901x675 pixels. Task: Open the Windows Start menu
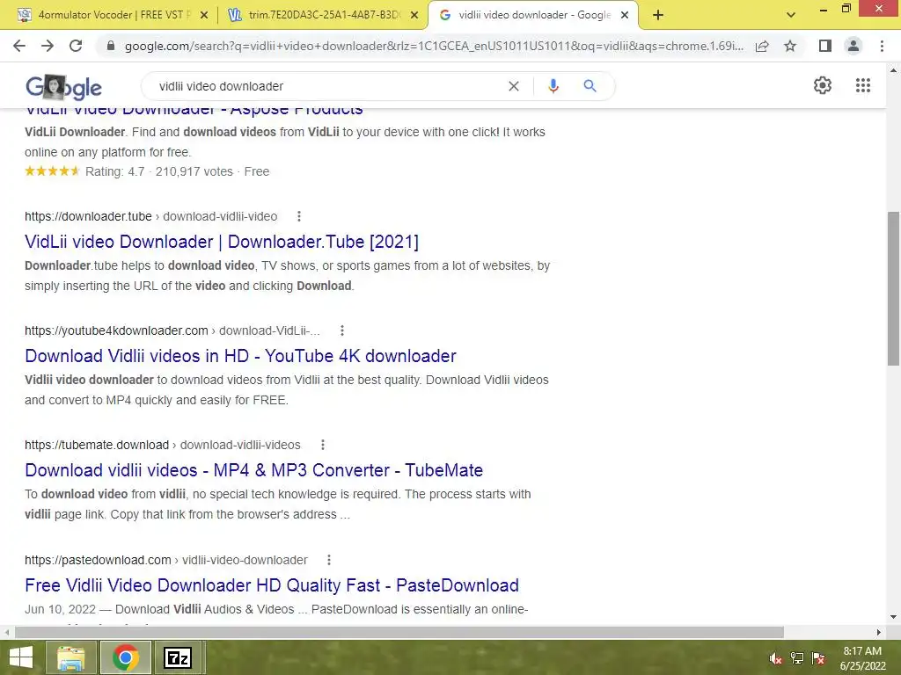coord(21,657)
